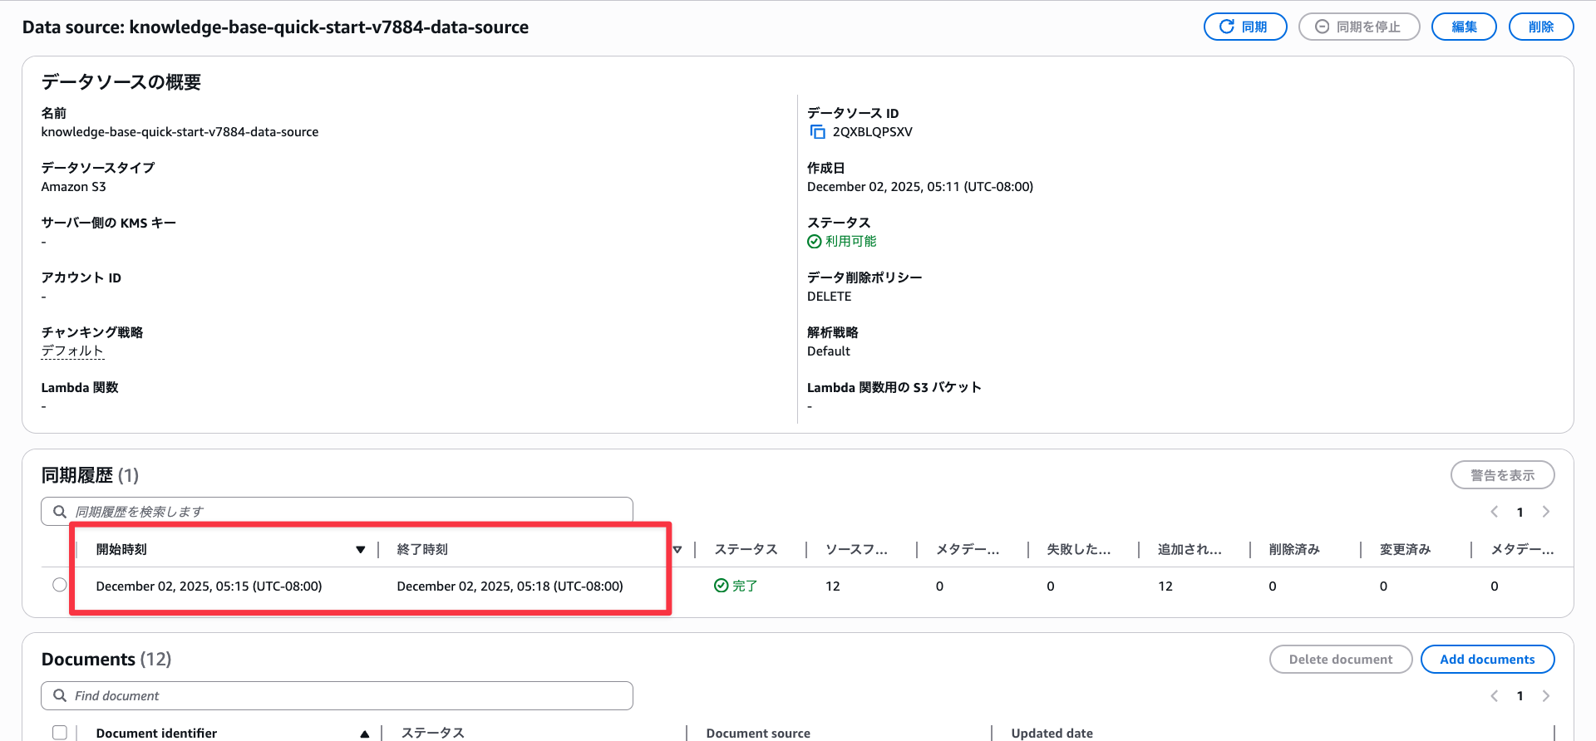This screenshot has width=1596, height=741.
Task: Go to next sync history page
Action: 1546,512
